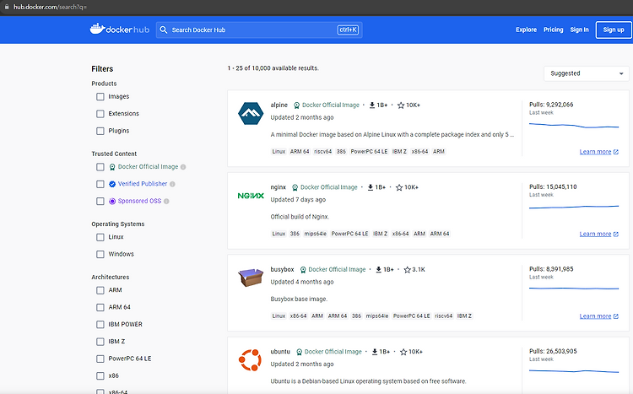
Task: Click the external link icon beside busybox Learn more
Action: pyautogui.click(x=615, y=316)
